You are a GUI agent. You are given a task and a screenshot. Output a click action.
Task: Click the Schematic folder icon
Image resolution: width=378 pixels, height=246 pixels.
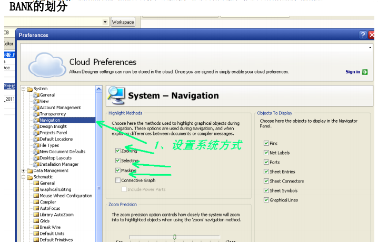(x=30, y=177)
